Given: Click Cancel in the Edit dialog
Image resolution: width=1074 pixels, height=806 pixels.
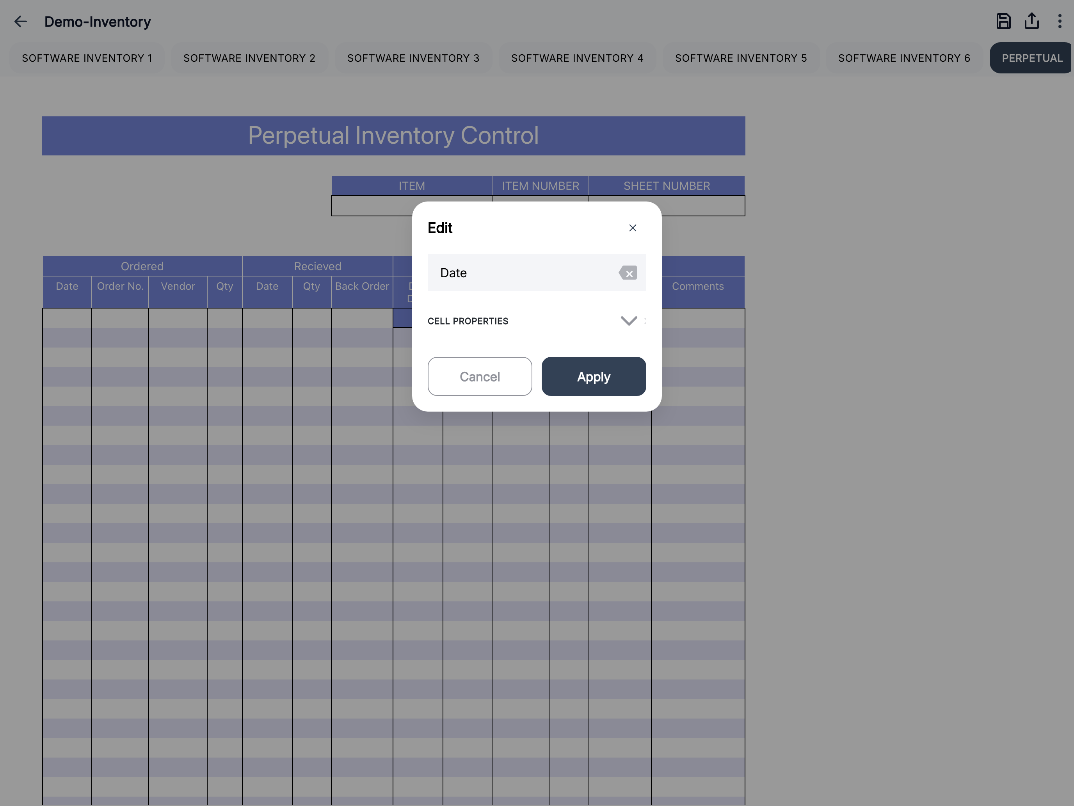Looking at the screenshot, I should click(480, 376).
